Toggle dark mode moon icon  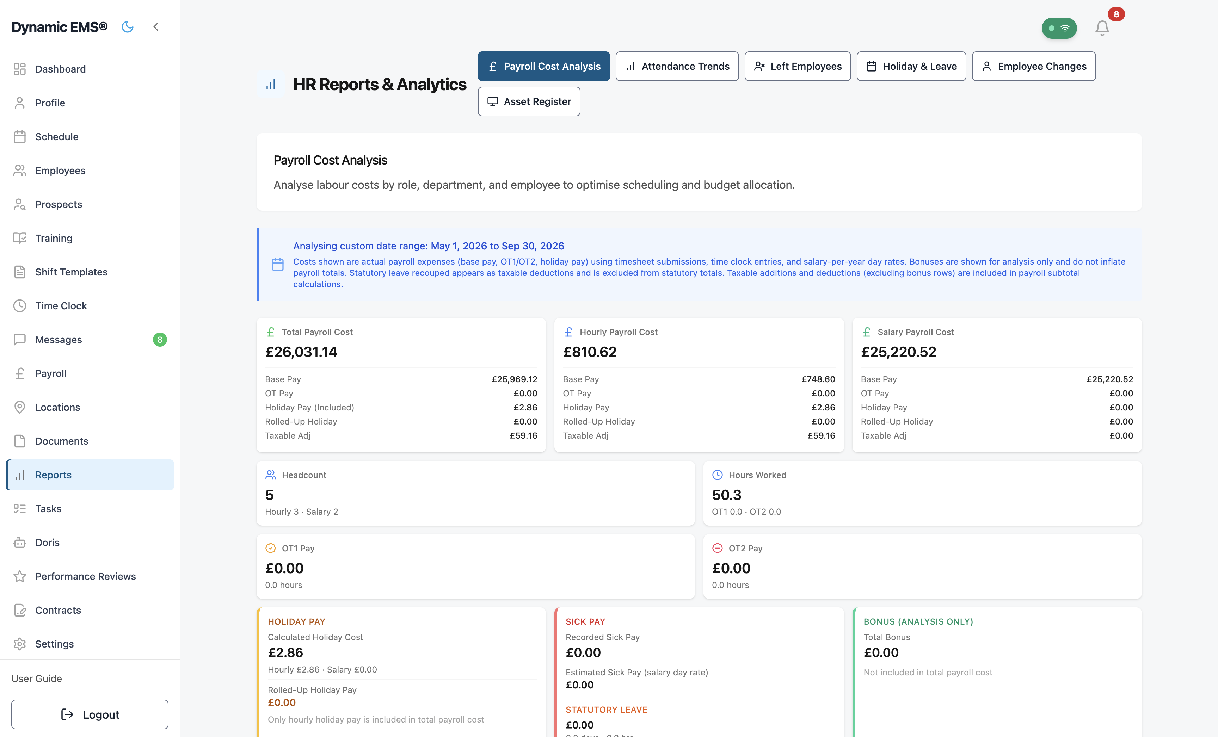point(128,27)
